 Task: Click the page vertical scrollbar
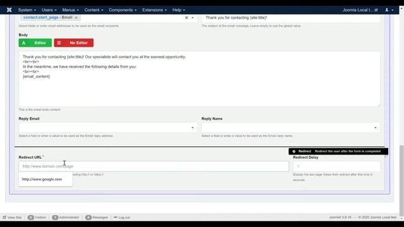tap(401, 180)
